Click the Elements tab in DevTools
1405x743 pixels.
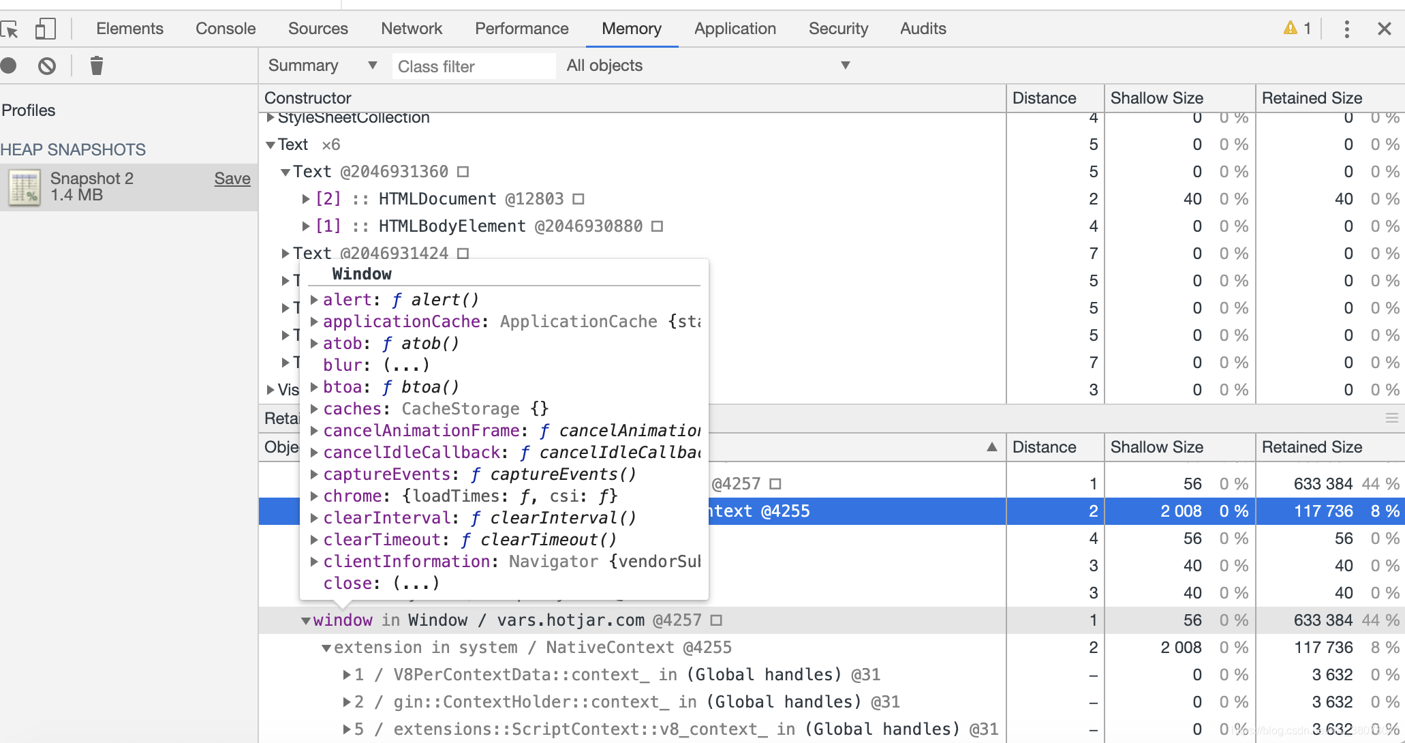pyautogui.click(x=130, y=28)
